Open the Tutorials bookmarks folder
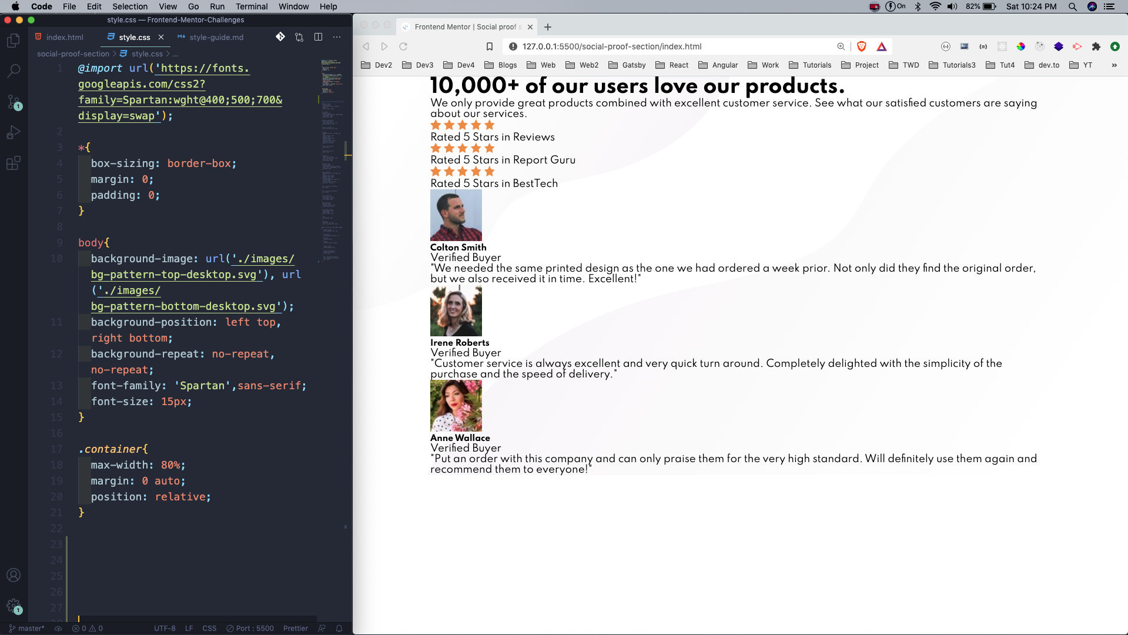The height and width of the screenshot is (635, 1128). tap(810, 65)
